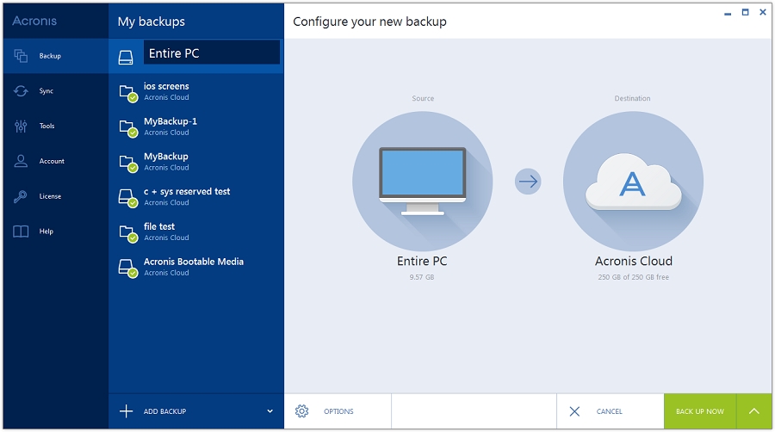Image resolution: width=775 pixels, height=432 pixels.
Task: Open the Backup section icon
Action: (21, 56)
